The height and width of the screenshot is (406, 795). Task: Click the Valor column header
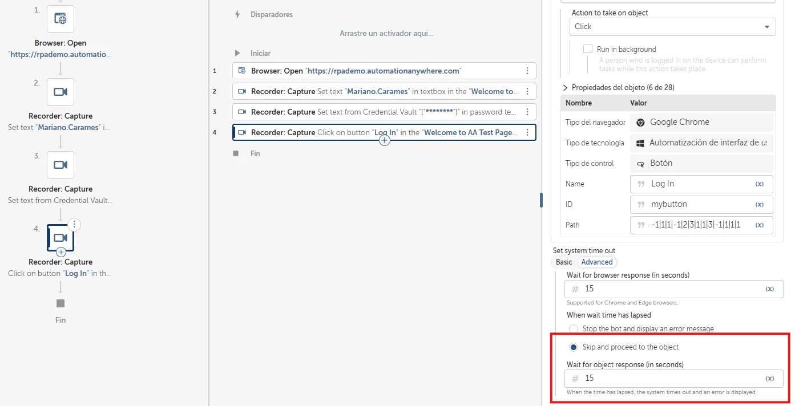tap(638, 103)
